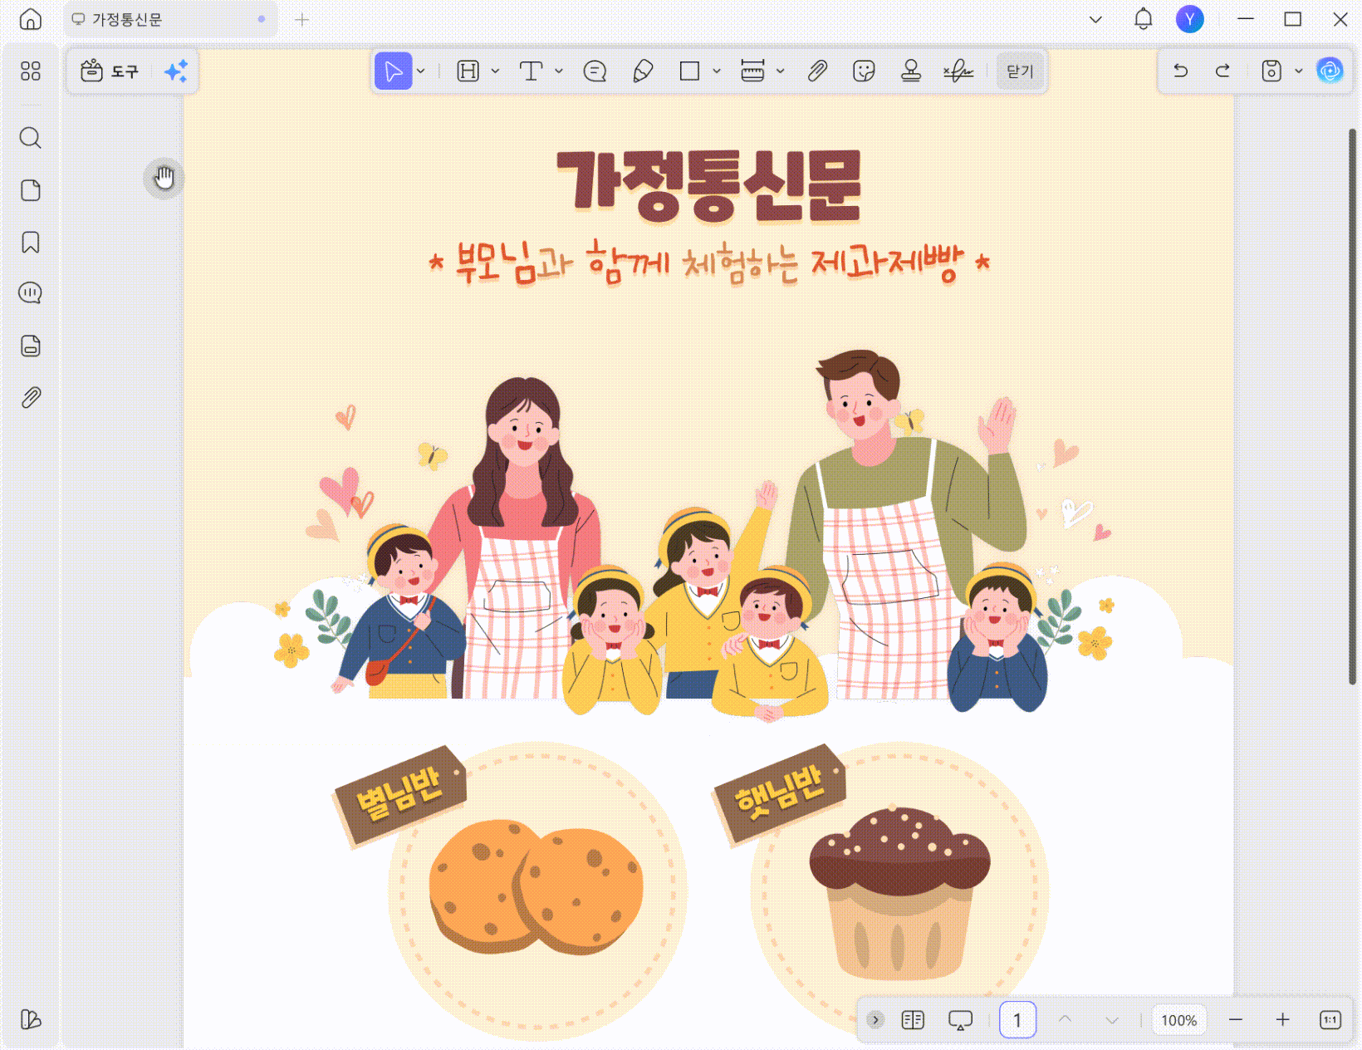Select the pencil drawing tool

point(643,71)
